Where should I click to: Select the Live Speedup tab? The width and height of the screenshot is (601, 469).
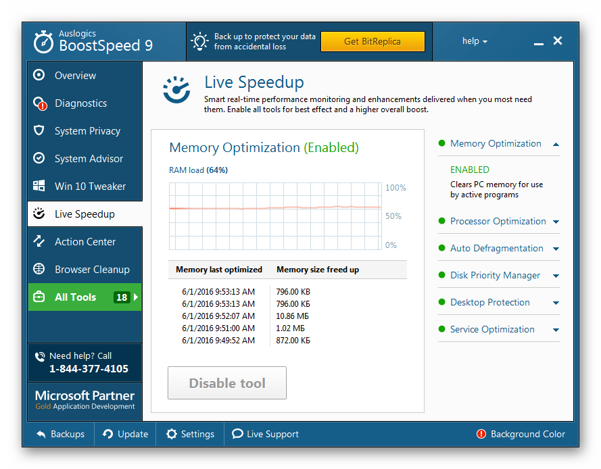[85, 214]
